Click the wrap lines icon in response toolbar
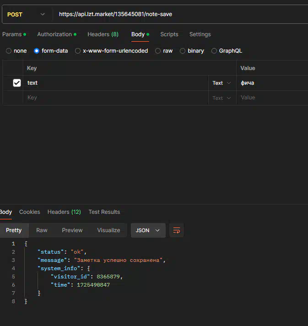This screenshot has width=308, height=326. pyautogui.click(x=177, y=230)
